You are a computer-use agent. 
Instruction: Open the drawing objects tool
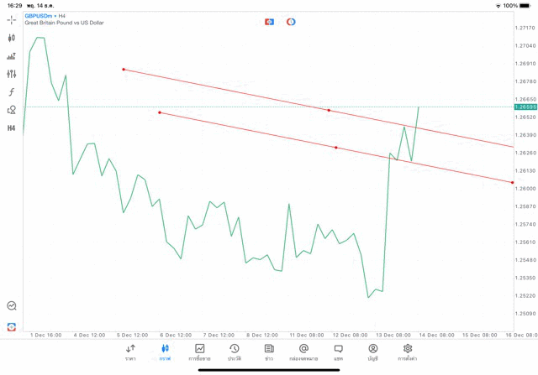point(12,110)
